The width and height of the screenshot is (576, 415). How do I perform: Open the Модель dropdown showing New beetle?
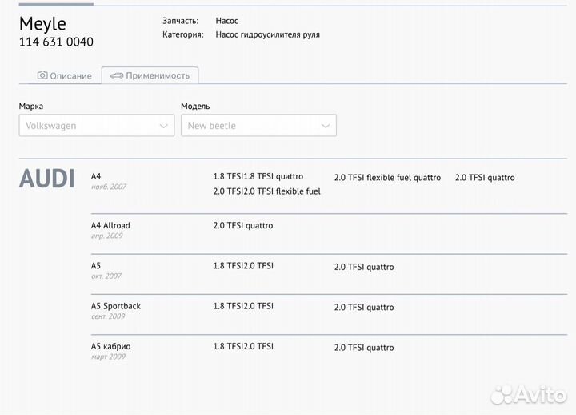pos(258,126)
